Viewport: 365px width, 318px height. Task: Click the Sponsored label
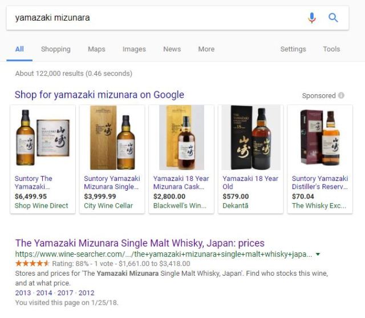pyautogui.click(x=319, y=96)
